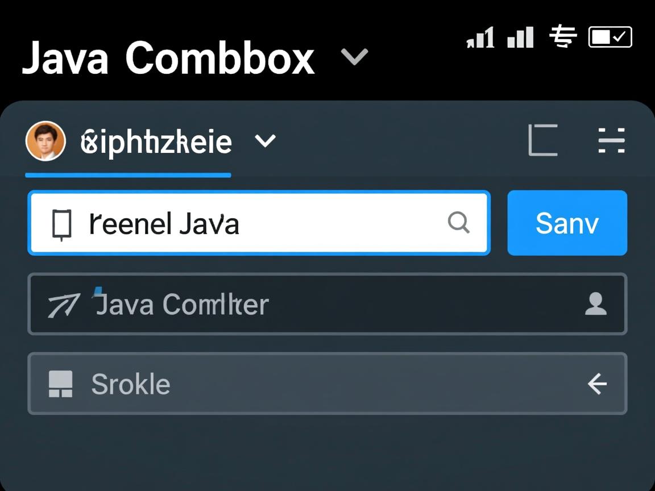Tap the filter sliders icon at top right
Image resolution: width=655 pixels, height=491 pixels.
click(x=612, y=141)
